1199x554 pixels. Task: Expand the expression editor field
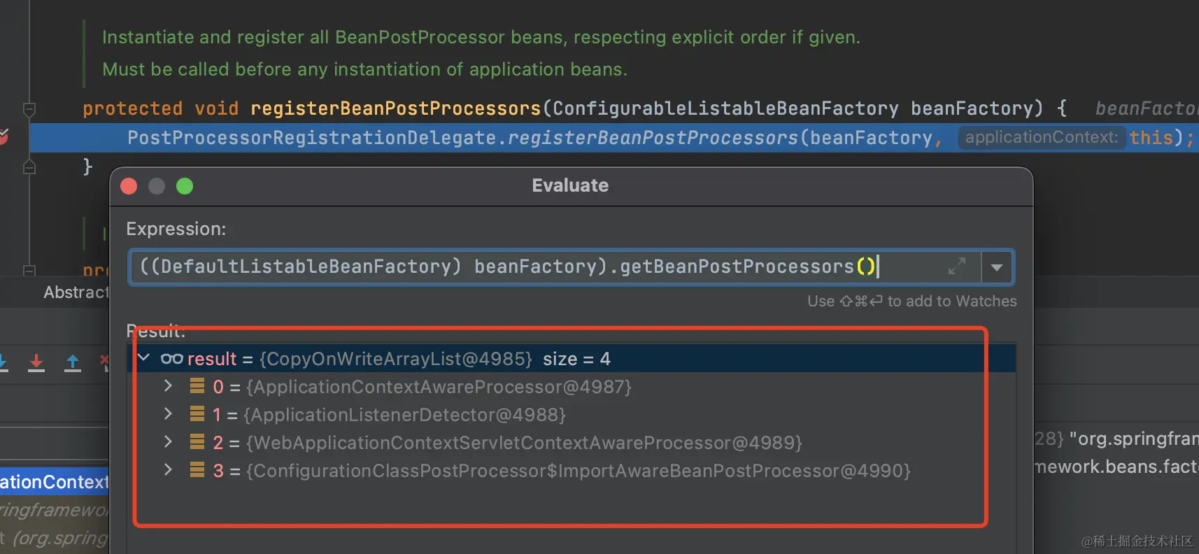click(956, 267)
